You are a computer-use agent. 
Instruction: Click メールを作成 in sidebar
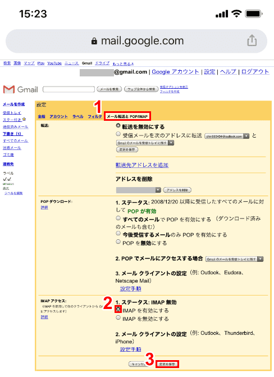13,105
